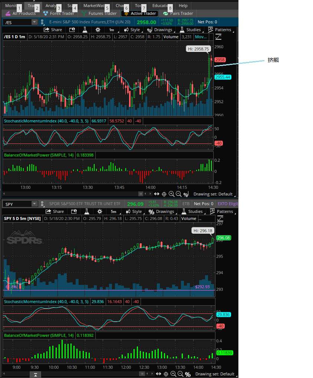313x378 pixels.
Task: Click the price axis tool icon on SPY chart
Action: [x=220, y=218]
